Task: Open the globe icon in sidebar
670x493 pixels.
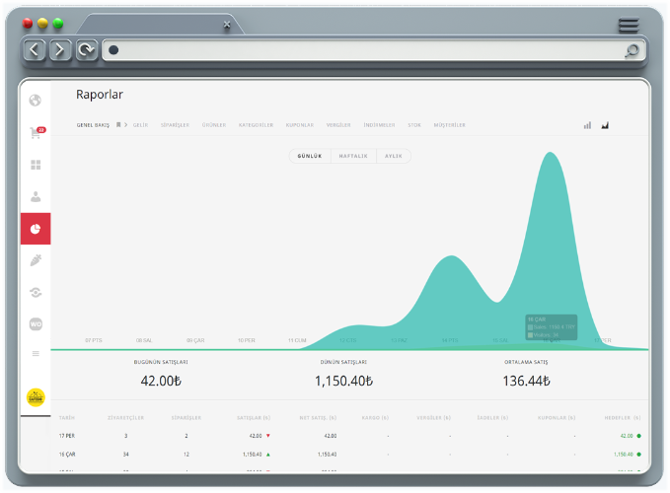Action: click(x=36, y=101)
